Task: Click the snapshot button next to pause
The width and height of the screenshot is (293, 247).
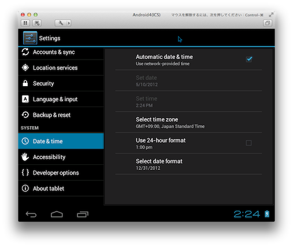Action: pyautogui.click(x=37, y=23)
